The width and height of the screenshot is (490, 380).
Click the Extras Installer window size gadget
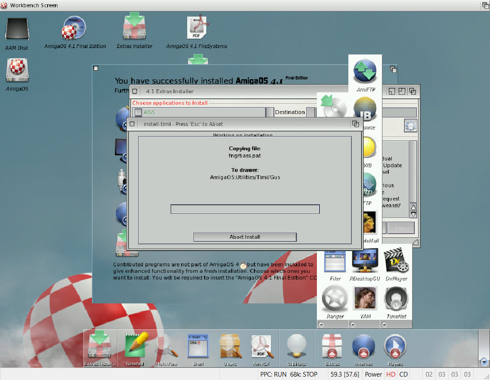pyautogui.click(x=415, y=243)
